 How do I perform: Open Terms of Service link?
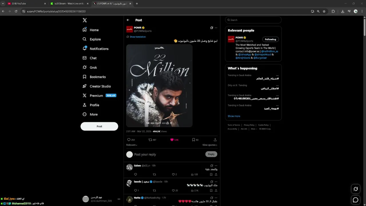coord(234,125)
